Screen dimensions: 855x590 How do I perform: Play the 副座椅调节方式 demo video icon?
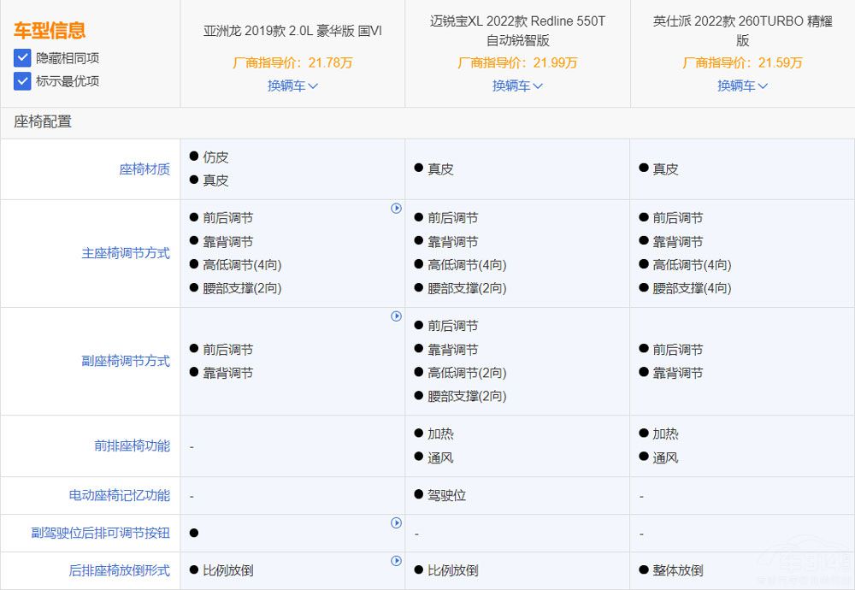pyautogui.click(x=396, y=316)
